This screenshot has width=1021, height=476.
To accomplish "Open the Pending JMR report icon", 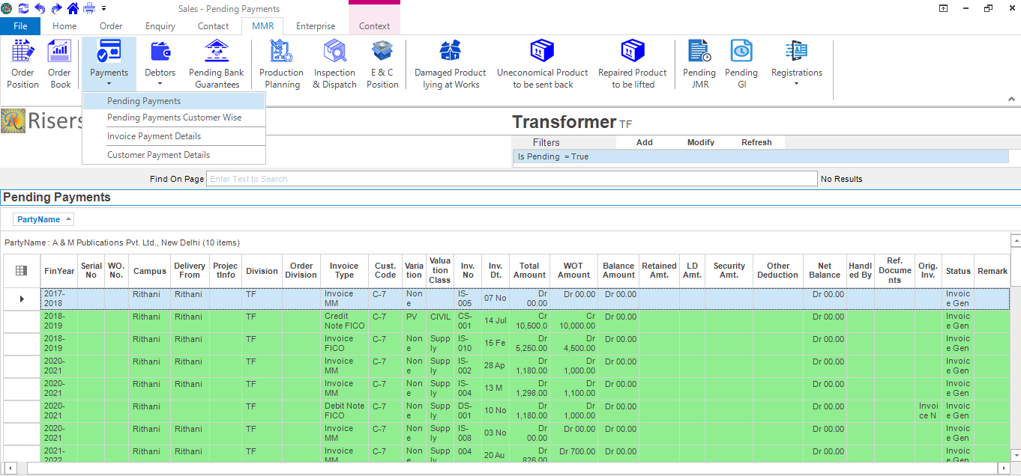I will tap(699, 64).
